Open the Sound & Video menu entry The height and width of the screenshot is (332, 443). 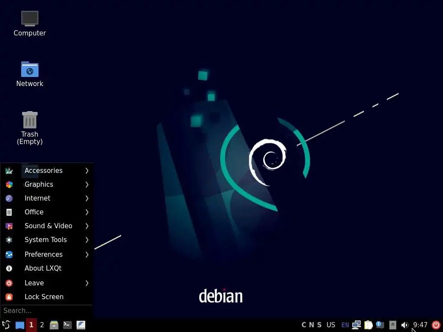(47, 226)
